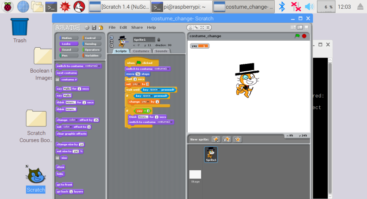Choose new sprite from file

pos(227,139)
